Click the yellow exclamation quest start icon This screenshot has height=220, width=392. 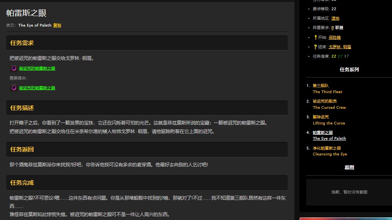(x=315, y=38)
